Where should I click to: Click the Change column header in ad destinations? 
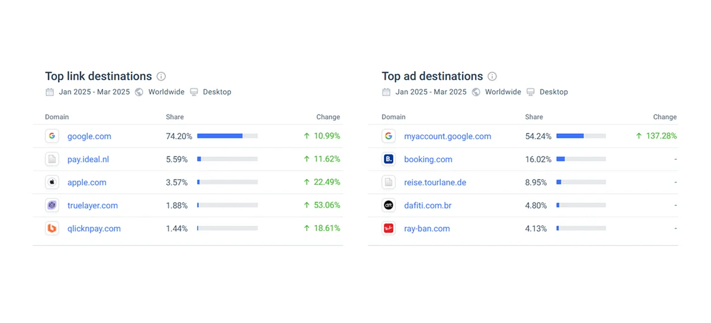[664, 117]
